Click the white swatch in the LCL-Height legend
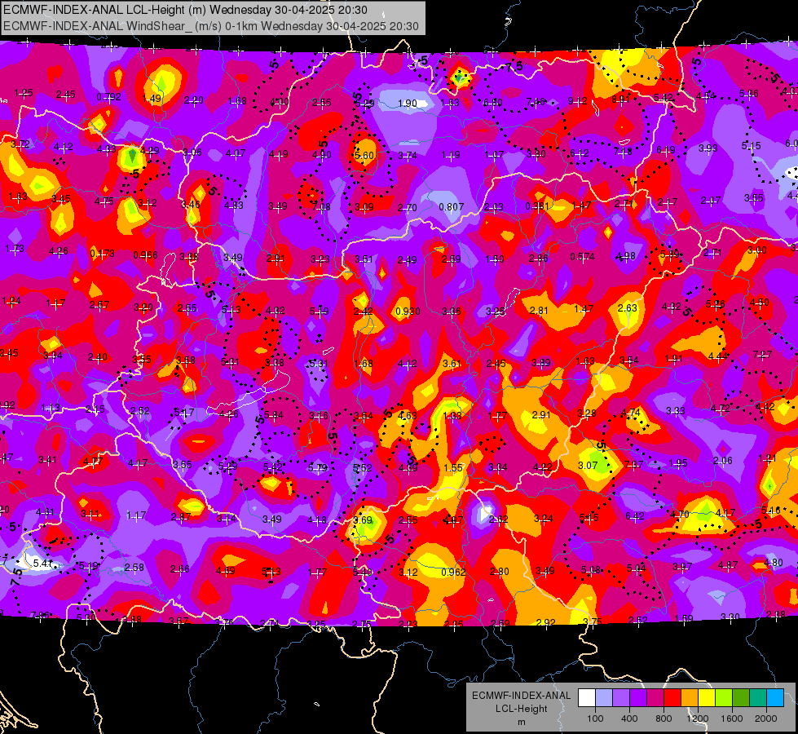The image size is (798, 734). coord(586,697)
